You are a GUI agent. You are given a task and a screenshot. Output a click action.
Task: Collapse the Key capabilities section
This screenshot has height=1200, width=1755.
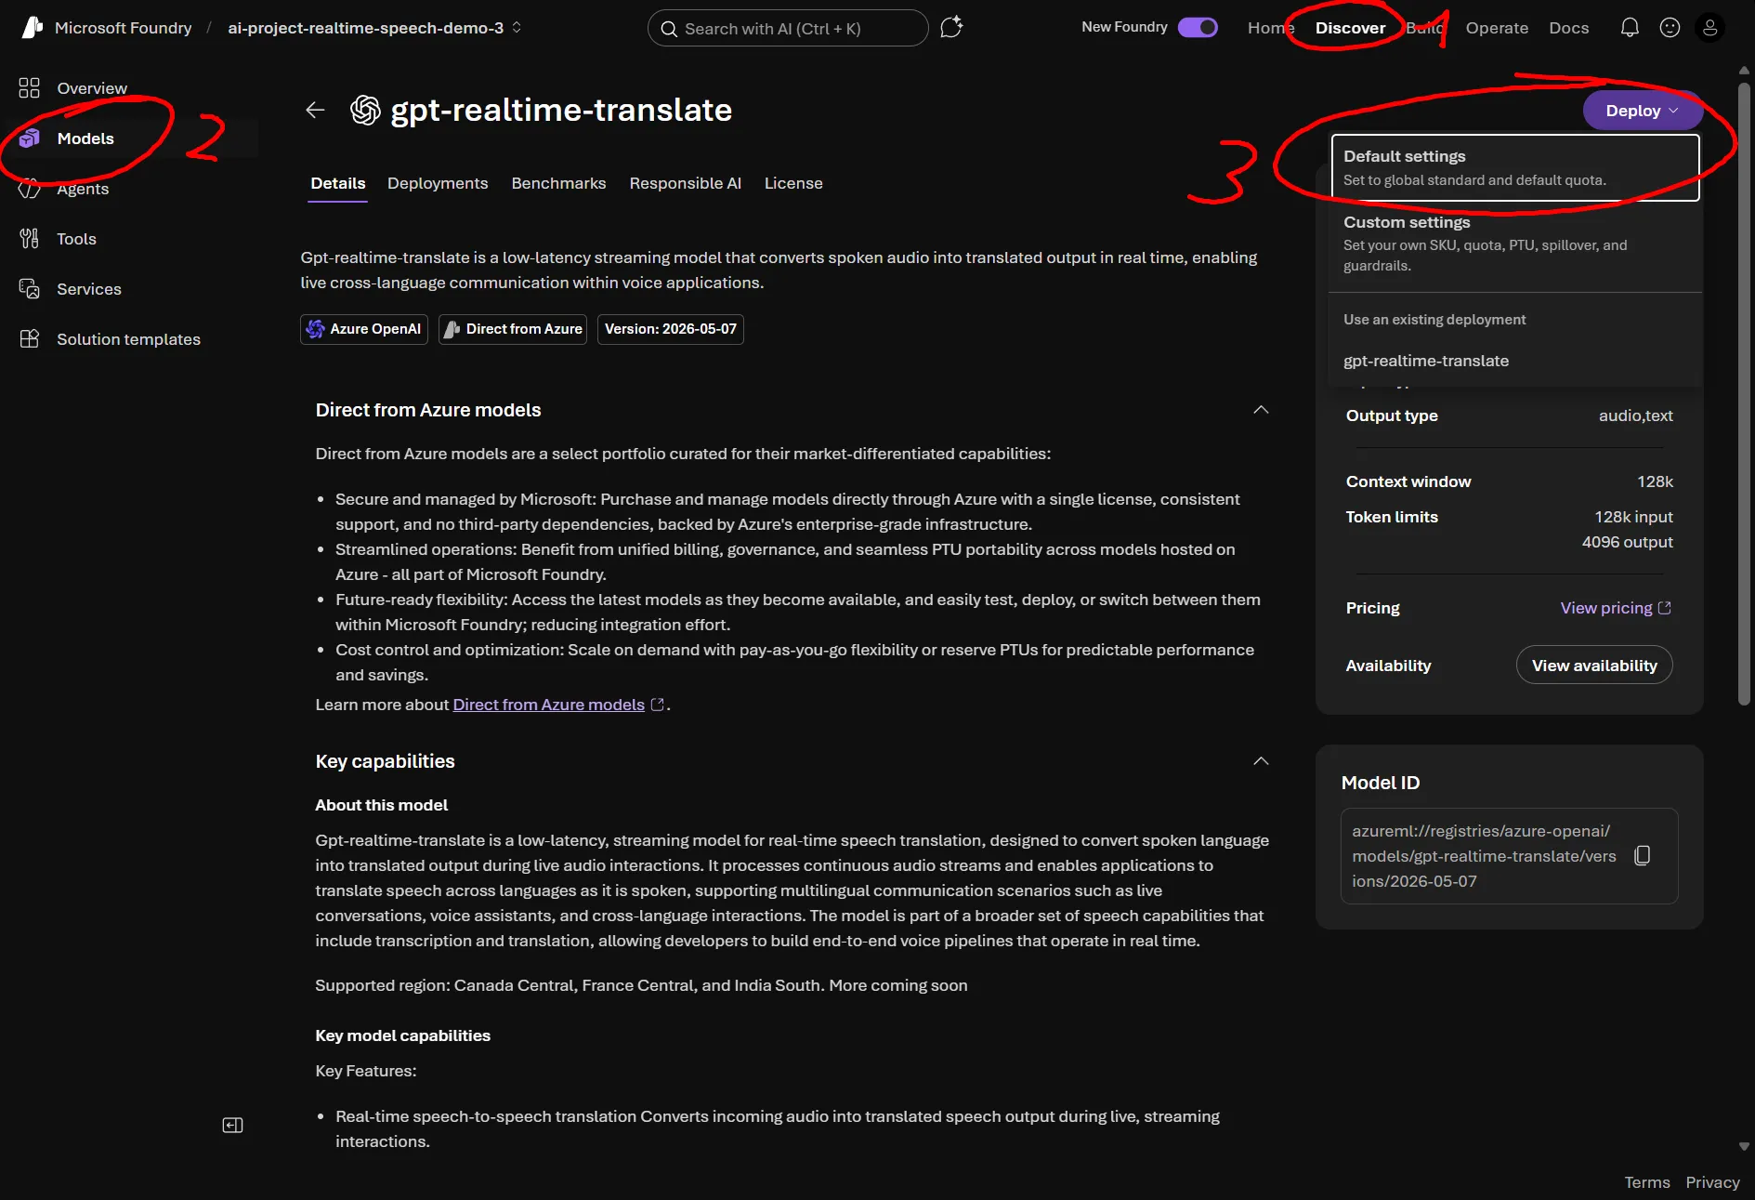pyautogui.click(x=1261, y=761)
